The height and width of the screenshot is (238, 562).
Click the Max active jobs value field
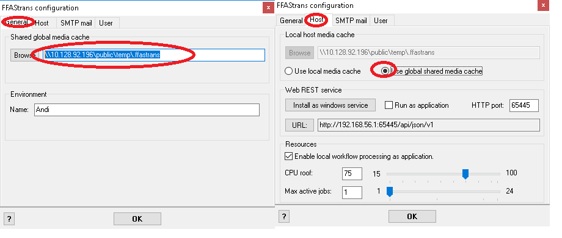352,192
